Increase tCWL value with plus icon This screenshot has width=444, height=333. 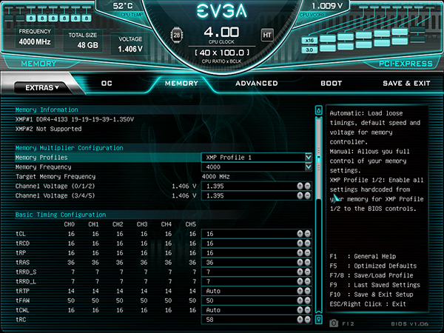[300, 310]
